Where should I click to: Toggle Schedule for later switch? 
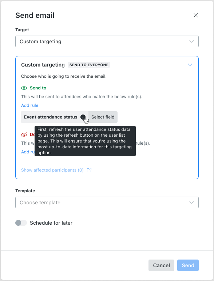[21, 223]
